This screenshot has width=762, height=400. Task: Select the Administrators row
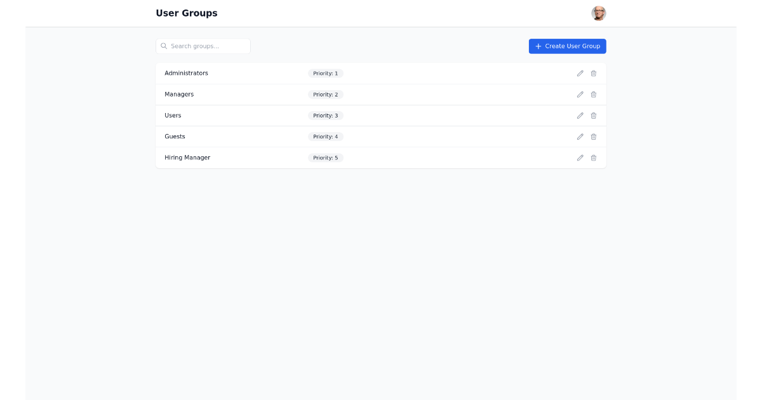coord(381,73)
